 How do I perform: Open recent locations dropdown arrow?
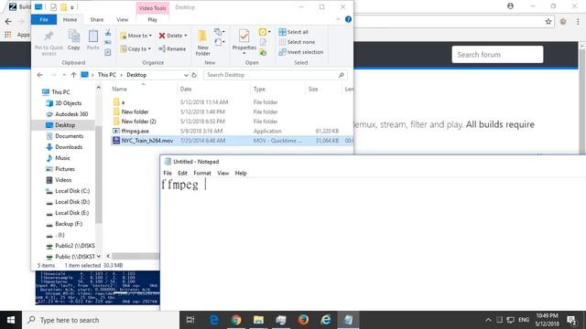coord(64,75)
